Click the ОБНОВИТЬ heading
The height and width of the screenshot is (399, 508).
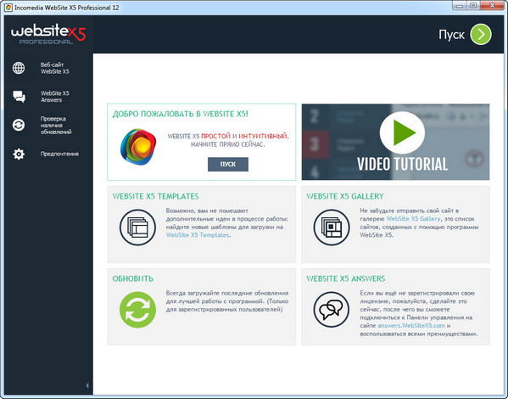[x=133, y=278]
